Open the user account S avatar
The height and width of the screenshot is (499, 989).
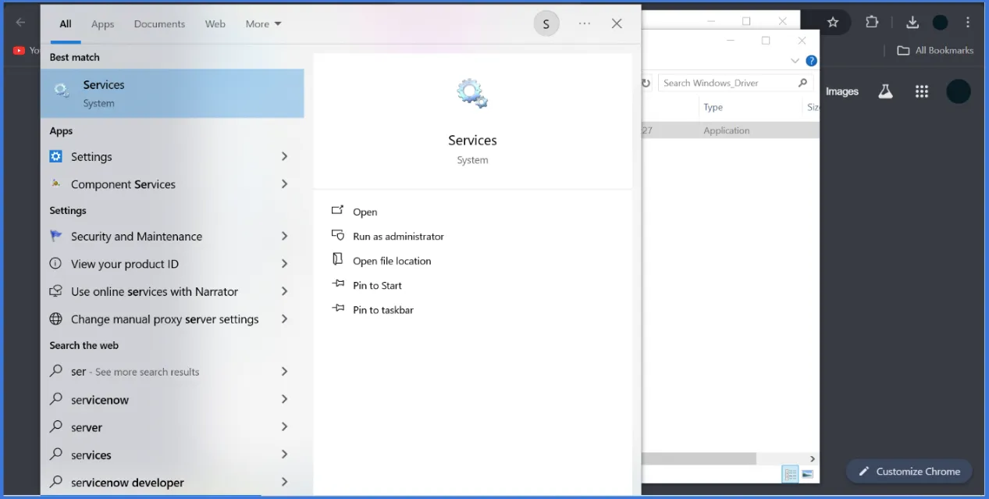click(546, 23)
